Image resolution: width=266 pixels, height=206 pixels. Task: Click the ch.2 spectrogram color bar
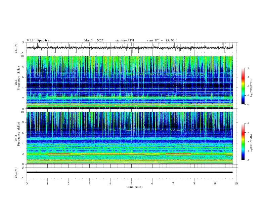[x=243, y=142]
